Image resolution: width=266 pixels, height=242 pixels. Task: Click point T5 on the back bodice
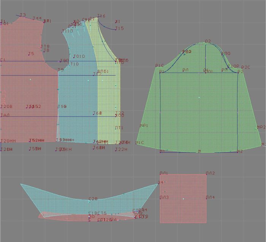point(31,54)
